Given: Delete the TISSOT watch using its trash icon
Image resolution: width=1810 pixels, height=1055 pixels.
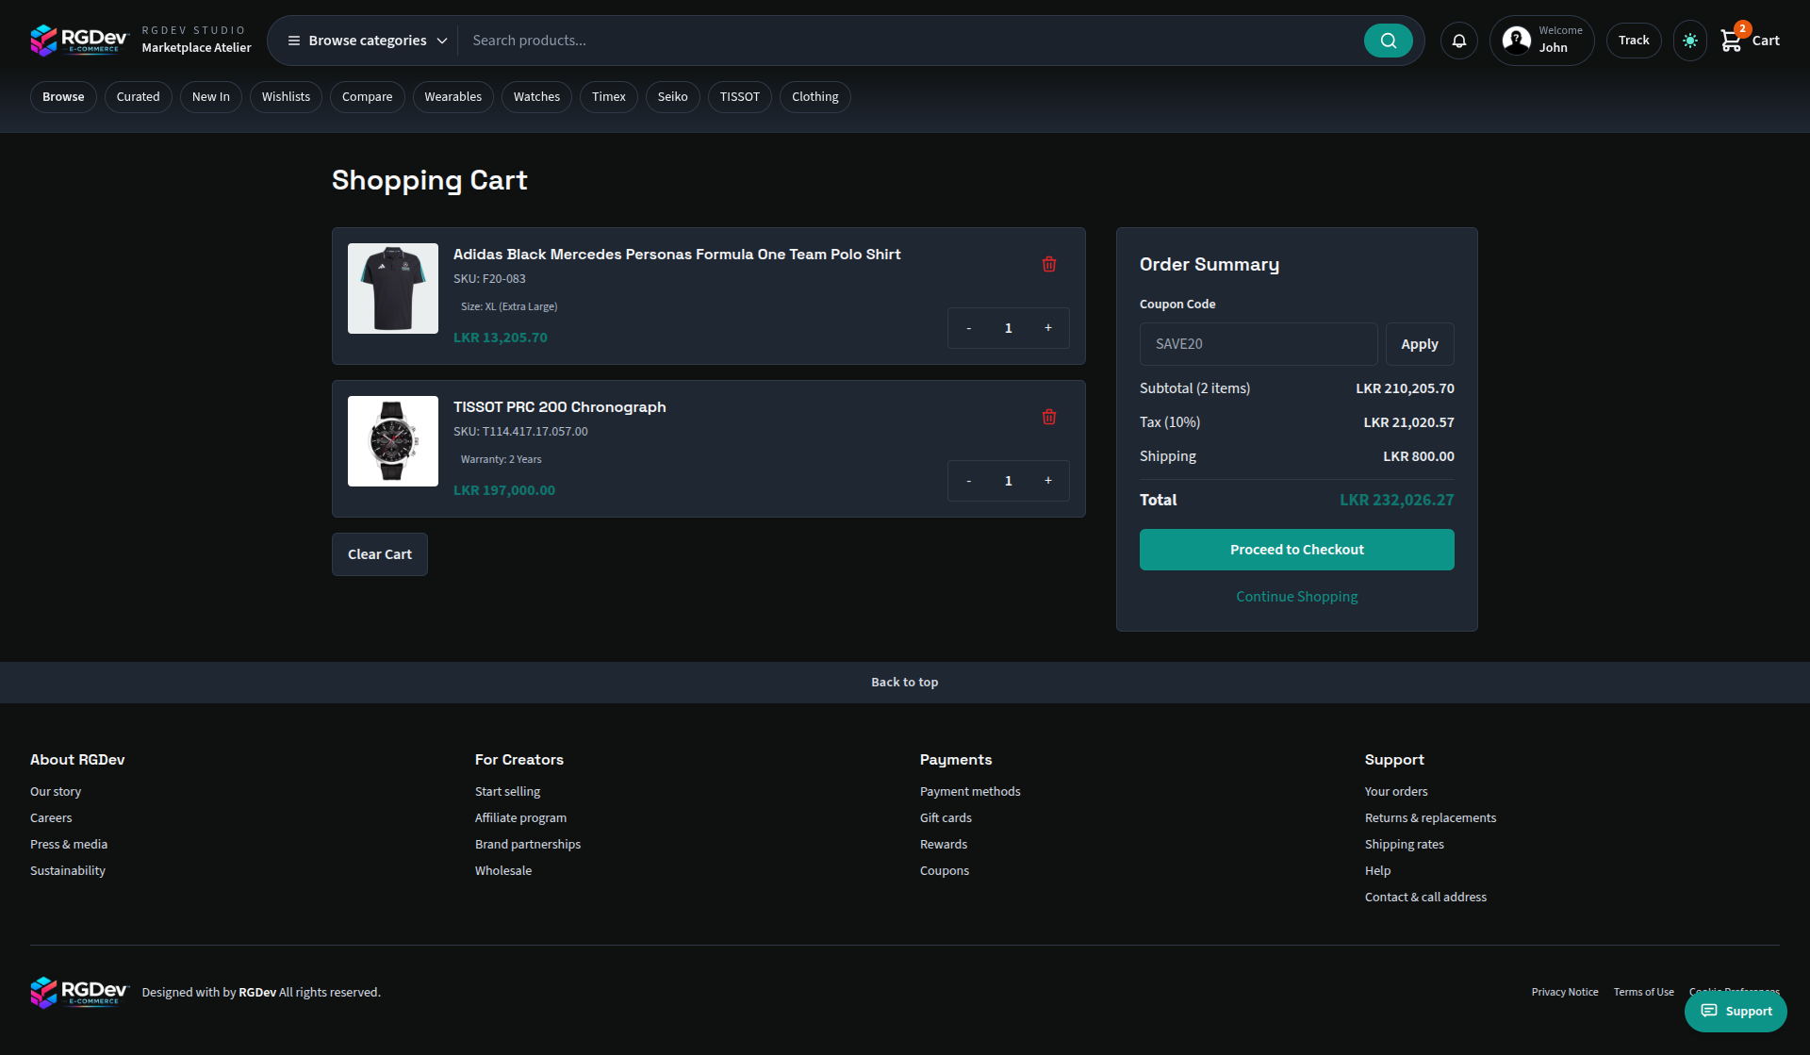Looking at the screenshot, I should 1048,417.
